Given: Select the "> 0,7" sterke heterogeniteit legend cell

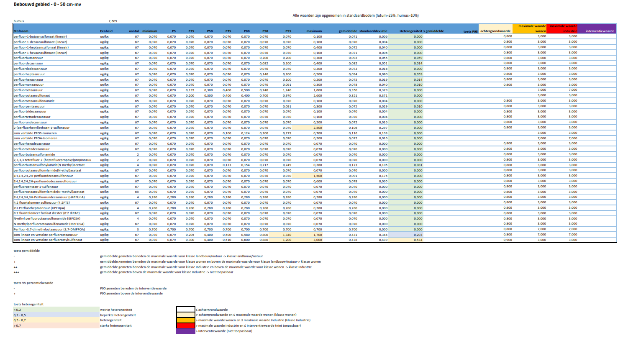Looking at the screenshot, I should coord(56,325).
